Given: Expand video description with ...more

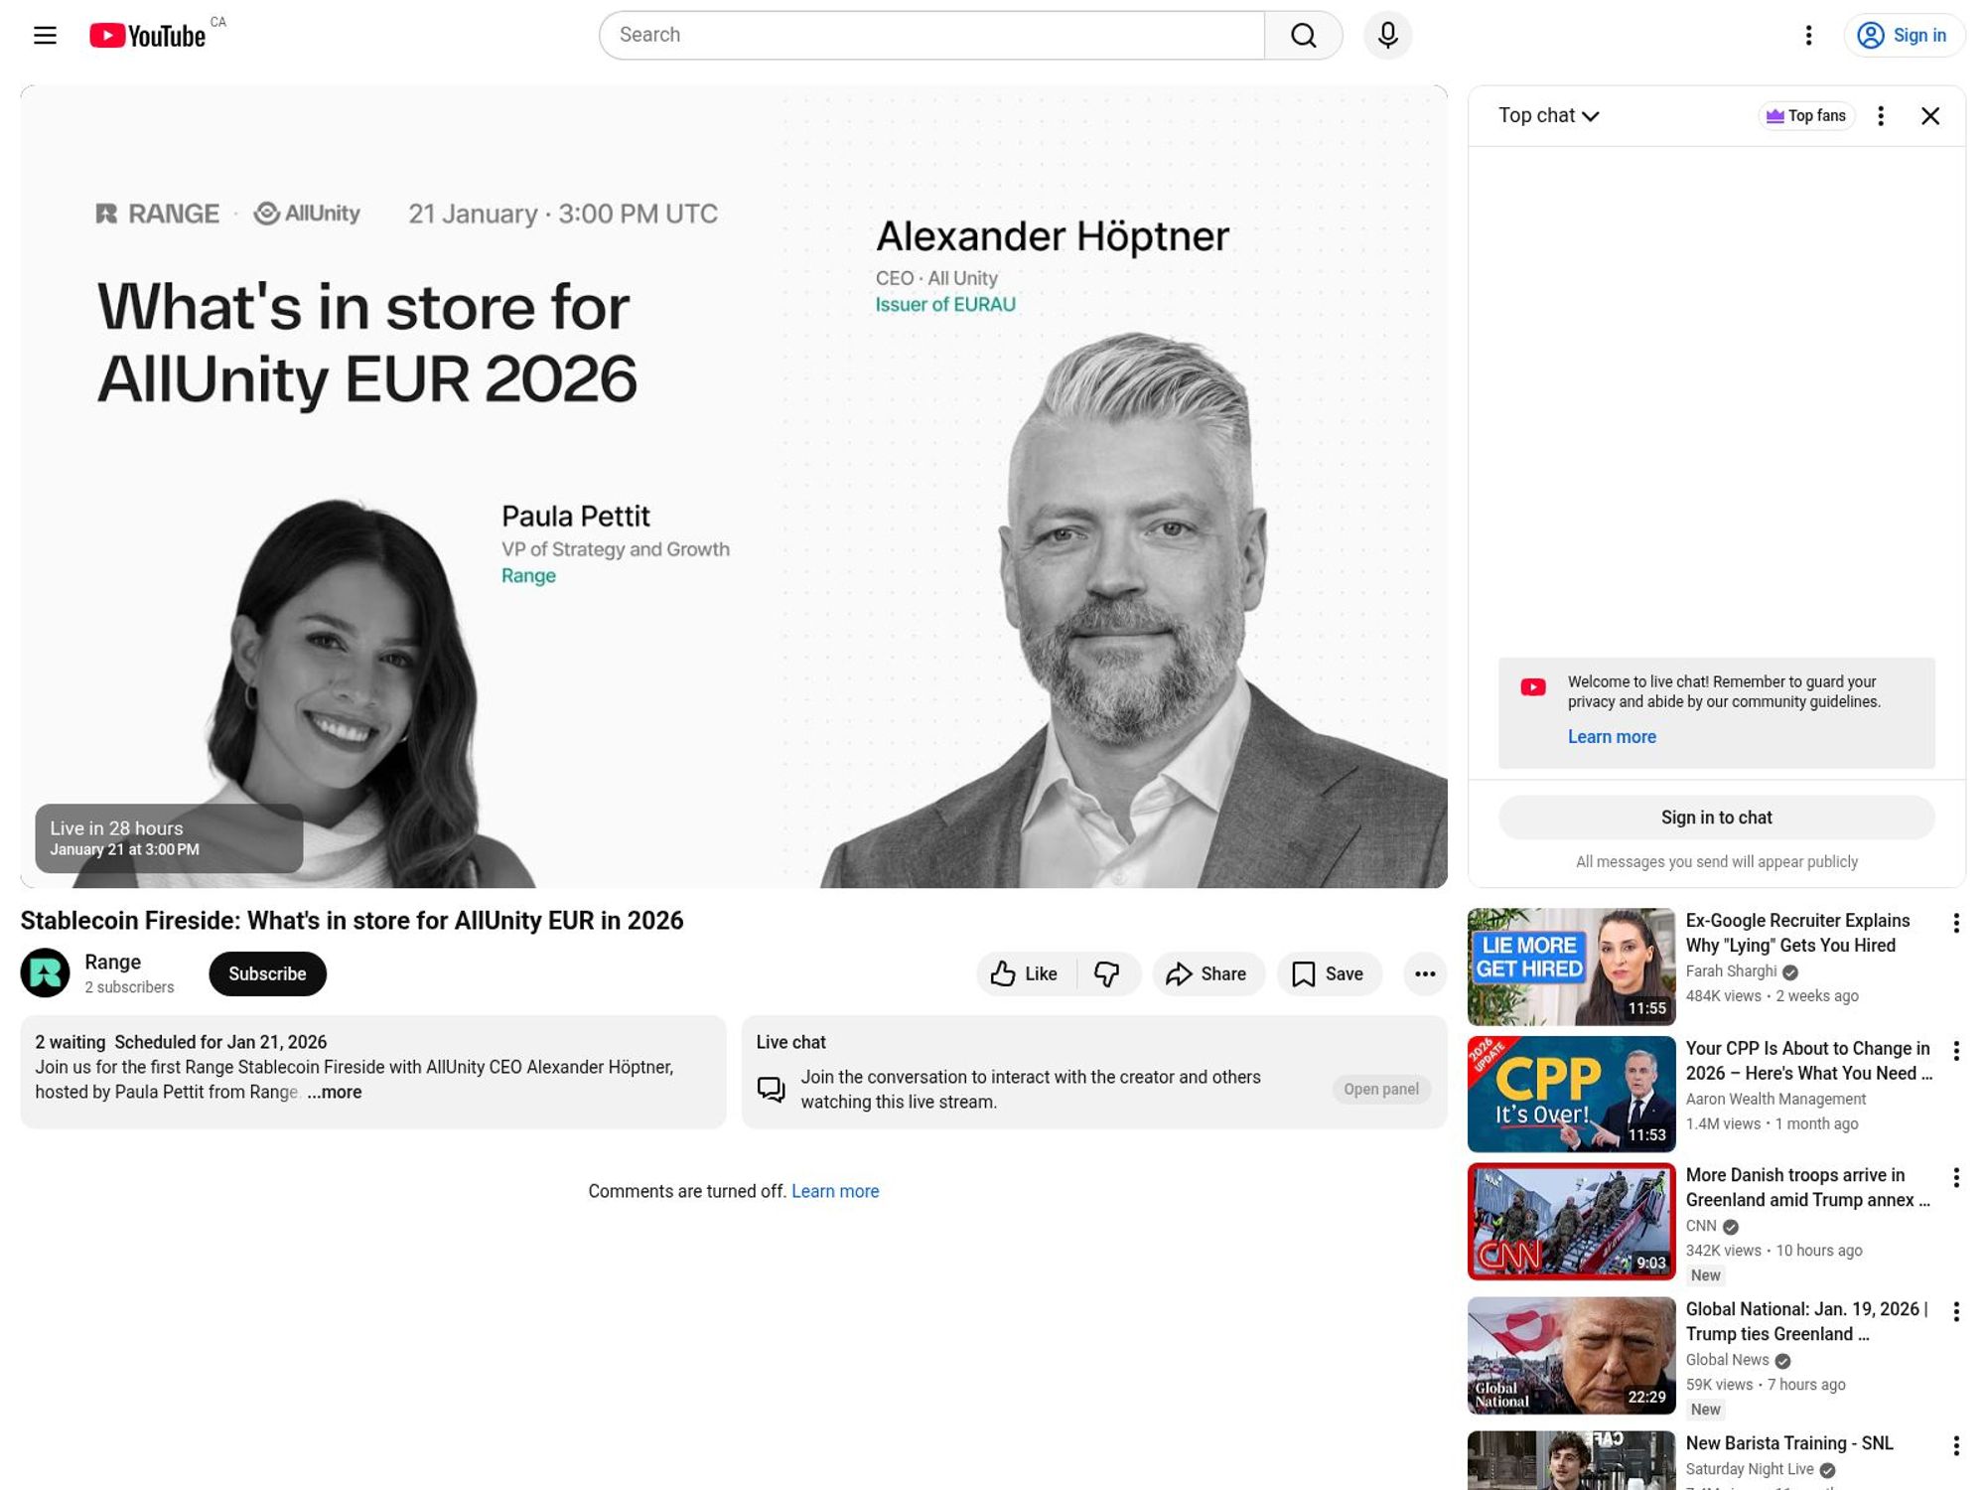Looking at the screenshot, I should (335, 1092).
